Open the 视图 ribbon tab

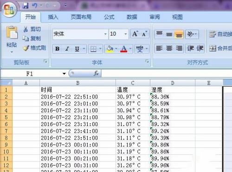point(177,17)
